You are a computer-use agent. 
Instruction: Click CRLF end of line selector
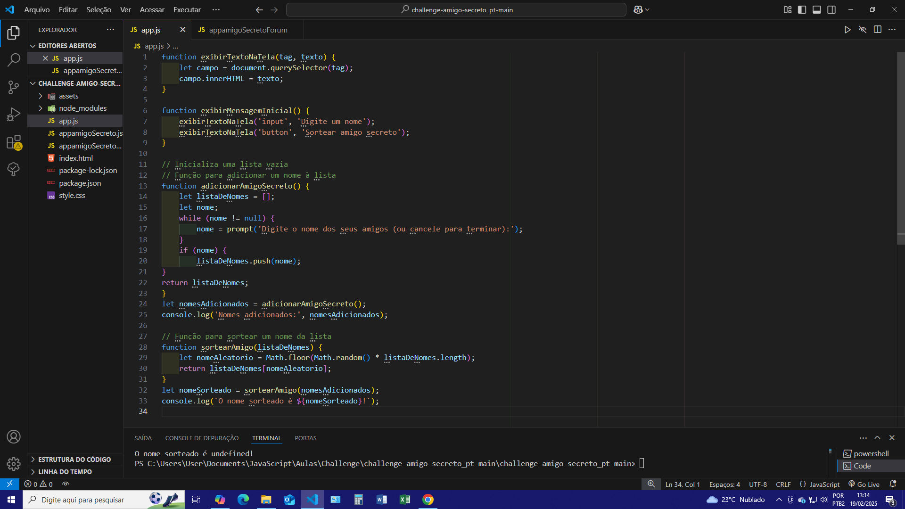pyautogui.click(x=783, y=484)
